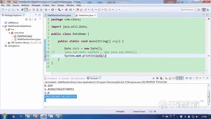Click the Clear Console icon
The height and width of the screenshot is (119, 211).
[166, 78]
